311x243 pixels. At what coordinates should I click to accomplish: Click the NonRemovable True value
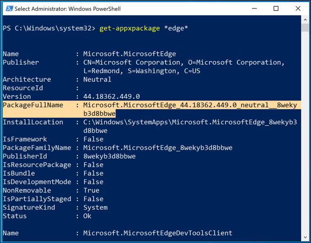pyautogui.click(x=91, y=191)
